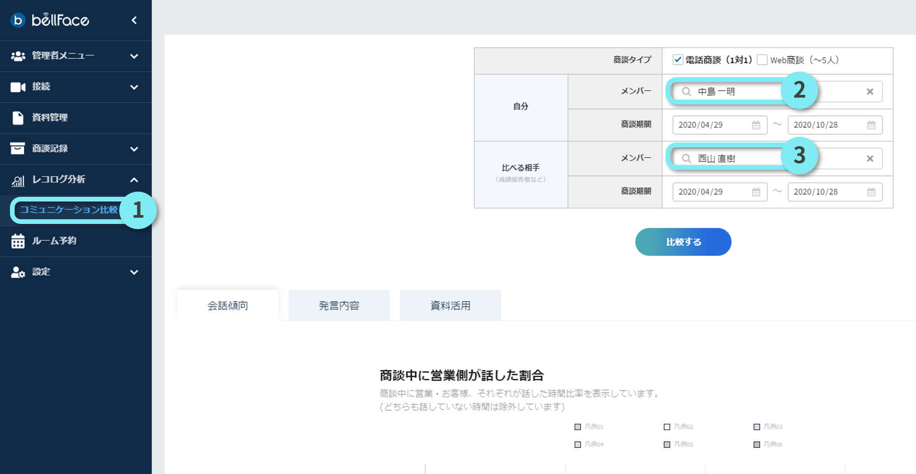The height and width of the screenshot is (474, 916).
Task: Click the ルーム予約 calendar icon
Action: (18, 241)
